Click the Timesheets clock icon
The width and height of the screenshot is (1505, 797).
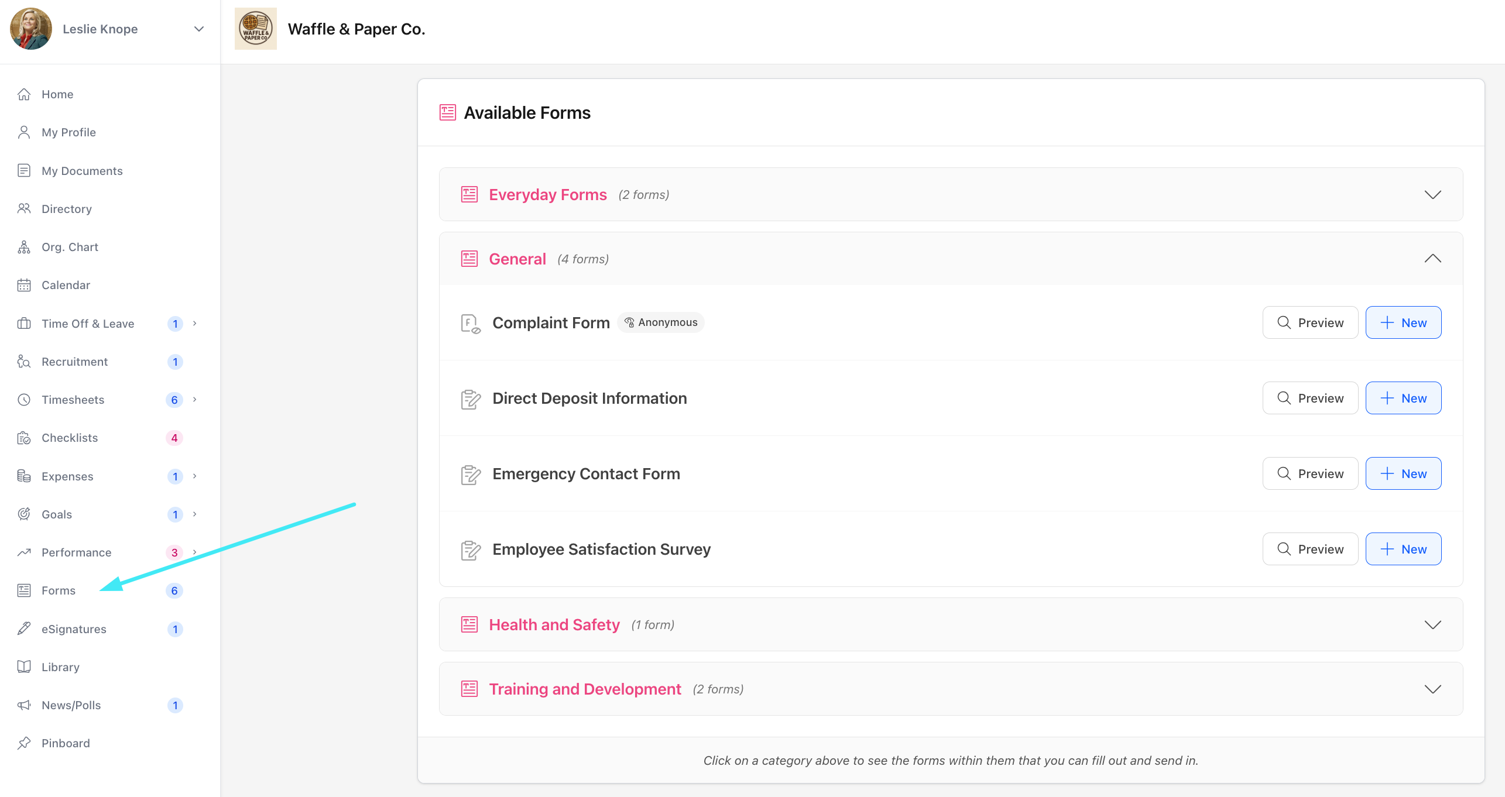pos(24,400)
